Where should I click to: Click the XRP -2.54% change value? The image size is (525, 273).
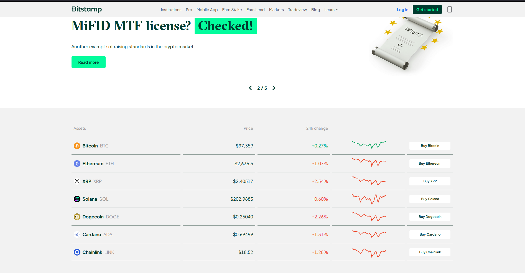(x=320, y=181)
